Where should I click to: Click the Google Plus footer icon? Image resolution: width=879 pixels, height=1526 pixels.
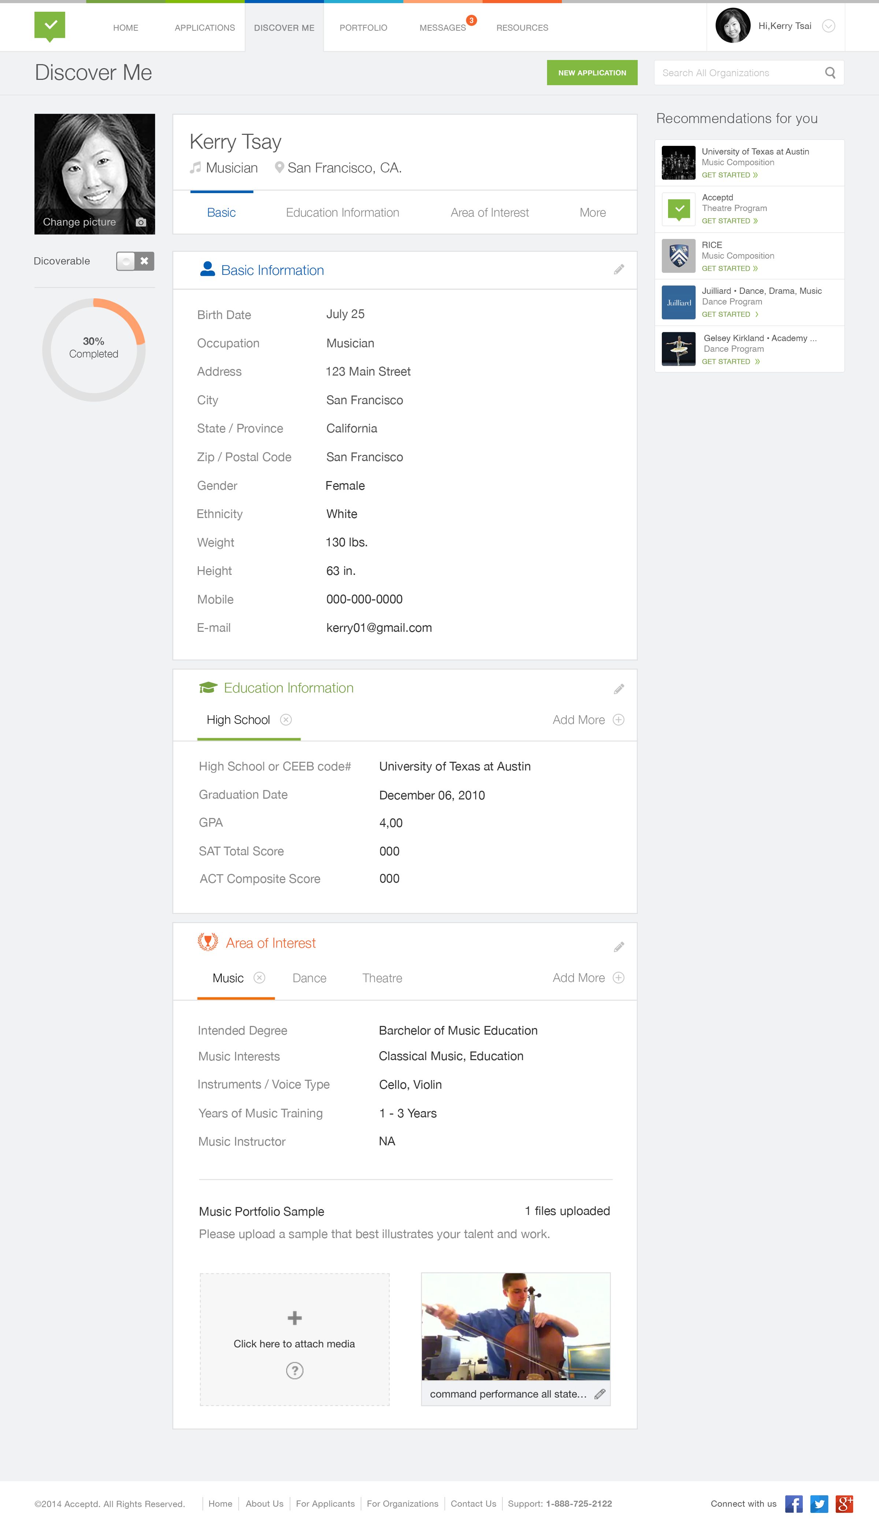[x=844, y=1504]
